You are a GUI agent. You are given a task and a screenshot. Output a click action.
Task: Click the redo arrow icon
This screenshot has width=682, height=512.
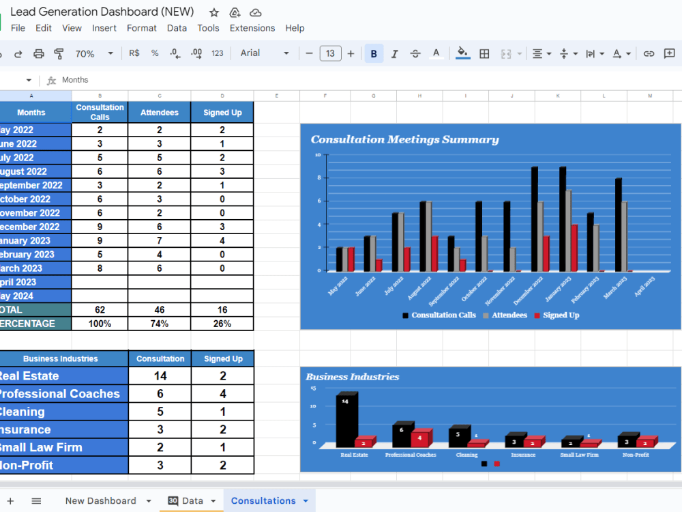(18, 53)
